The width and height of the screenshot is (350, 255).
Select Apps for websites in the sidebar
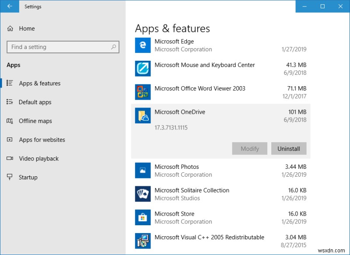pos(41,140)
